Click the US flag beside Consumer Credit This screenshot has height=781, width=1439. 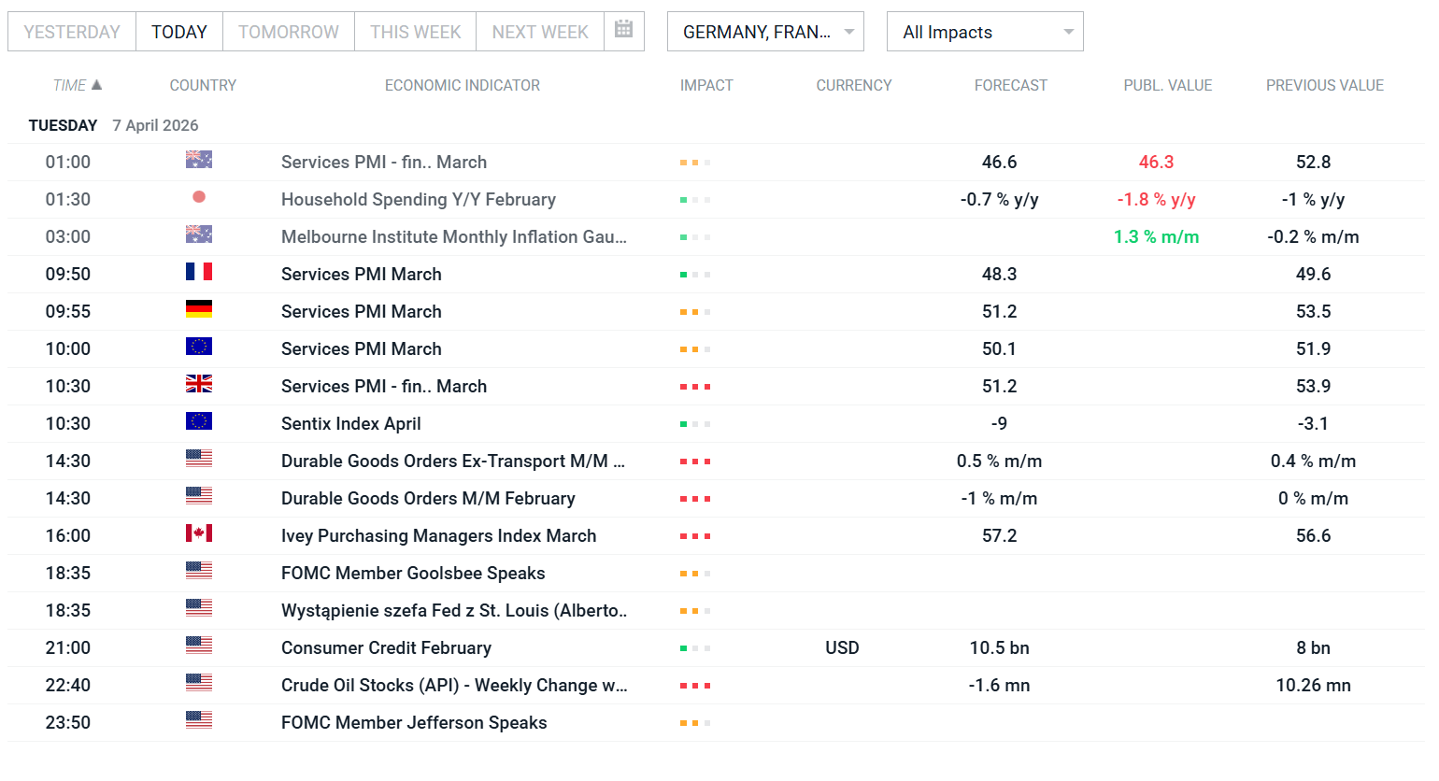[x=198, y=646]
